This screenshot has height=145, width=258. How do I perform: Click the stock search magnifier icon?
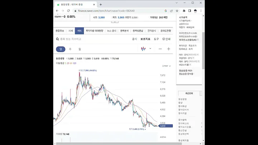pos(57,39)
